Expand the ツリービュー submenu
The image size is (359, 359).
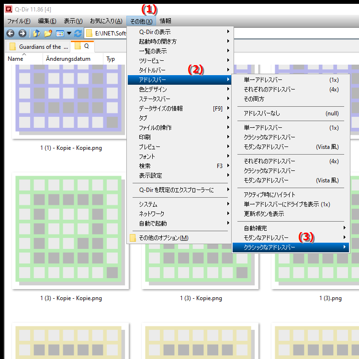(179, 61)
